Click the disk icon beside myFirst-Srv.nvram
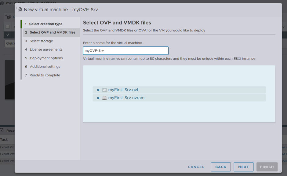This screenshot has height=176, width=287. [104, 98]
